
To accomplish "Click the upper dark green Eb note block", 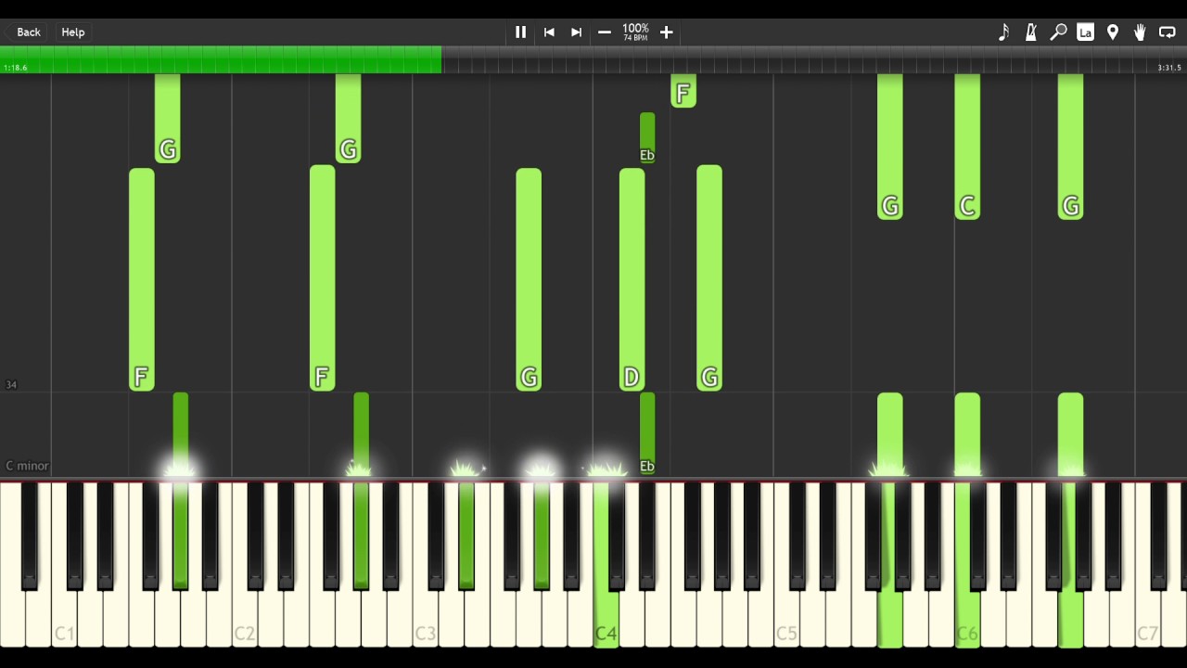I will [x=647, y=137].
